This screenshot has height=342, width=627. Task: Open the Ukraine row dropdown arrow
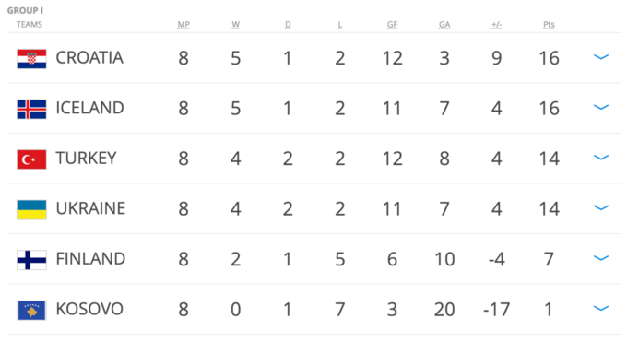coord(601,208)
